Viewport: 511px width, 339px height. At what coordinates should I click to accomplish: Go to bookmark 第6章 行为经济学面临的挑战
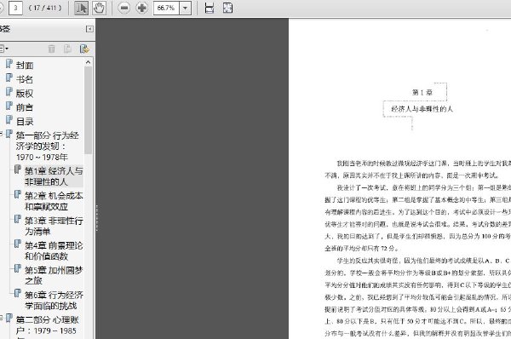pos(54,300)
